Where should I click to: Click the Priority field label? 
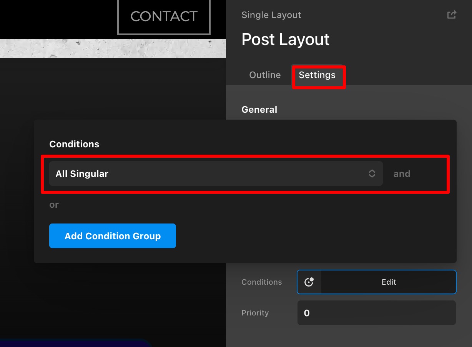(x=255, y=313)
